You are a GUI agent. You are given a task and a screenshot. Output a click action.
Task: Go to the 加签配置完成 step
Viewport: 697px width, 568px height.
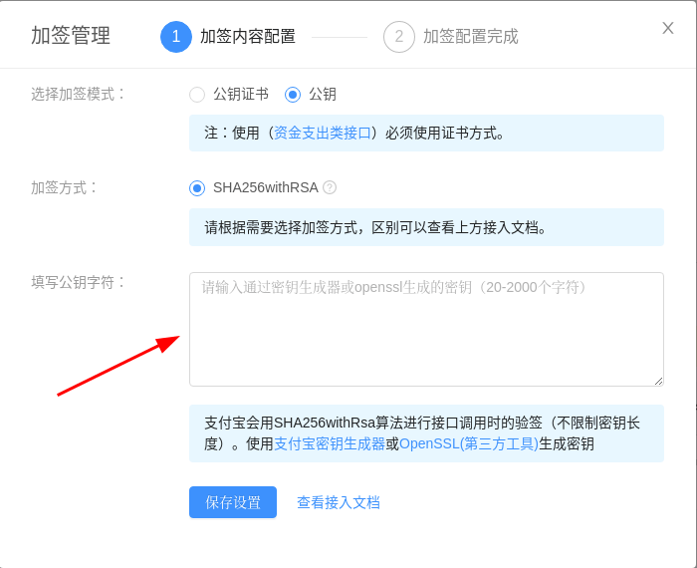(x=470, y=37)
